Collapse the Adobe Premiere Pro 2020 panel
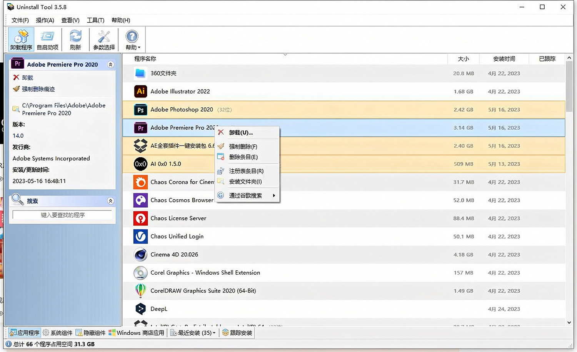Viewport: 577px width, 352px height. click(x=111, y=65)
